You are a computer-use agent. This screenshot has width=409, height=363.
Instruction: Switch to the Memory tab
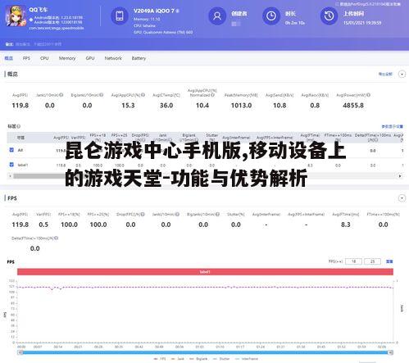tap(67, 58)
